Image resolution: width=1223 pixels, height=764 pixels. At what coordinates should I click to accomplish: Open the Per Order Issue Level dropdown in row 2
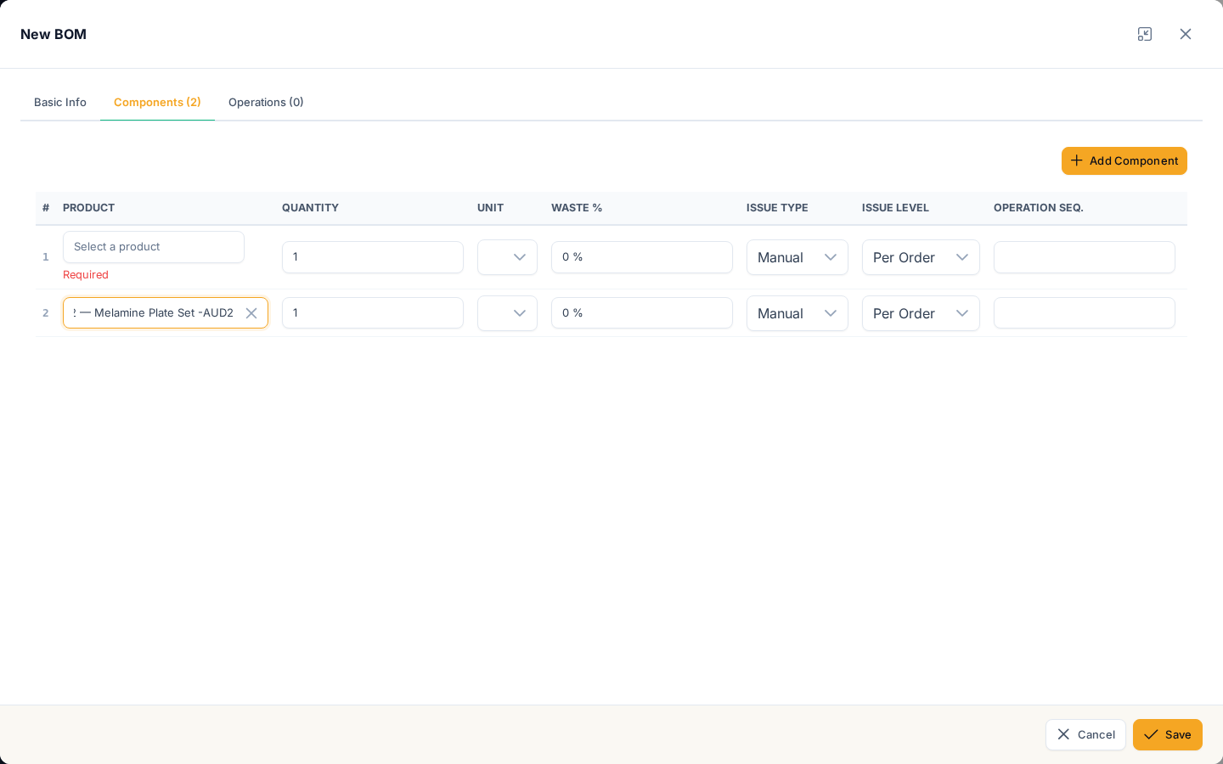[921, 313]
